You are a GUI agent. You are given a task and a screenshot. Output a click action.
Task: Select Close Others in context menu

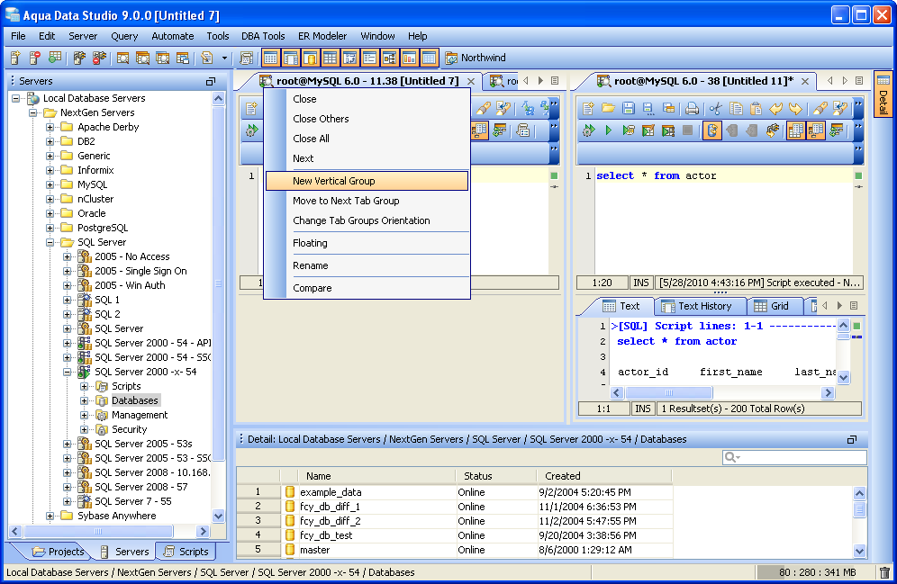[367, 119]
